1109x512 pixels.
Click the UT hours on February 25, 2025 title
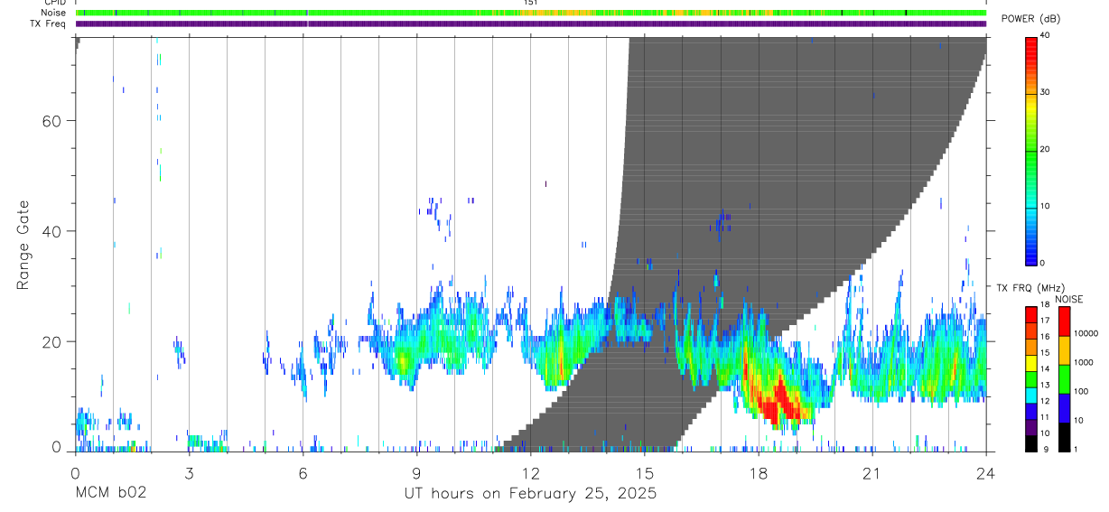[530, 494]
